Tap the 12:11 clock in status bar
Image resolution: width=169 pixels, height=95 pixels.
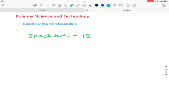point(3,1)
